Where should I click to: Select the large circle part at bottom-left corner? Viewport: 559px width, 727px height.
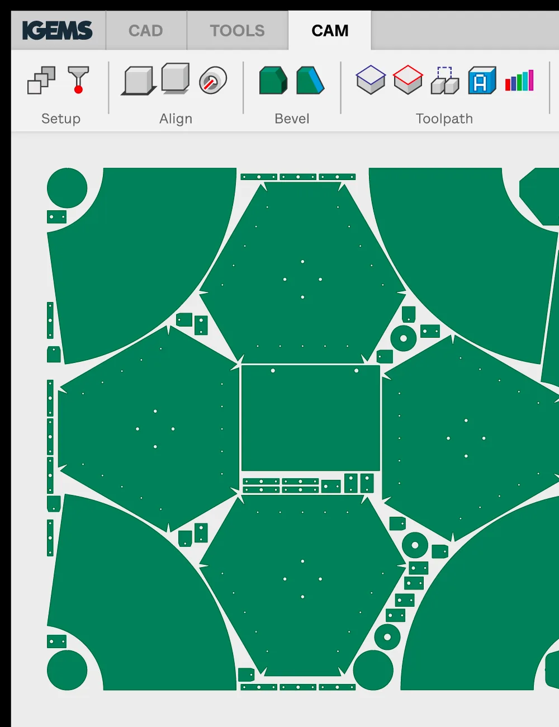click(67, 670)
